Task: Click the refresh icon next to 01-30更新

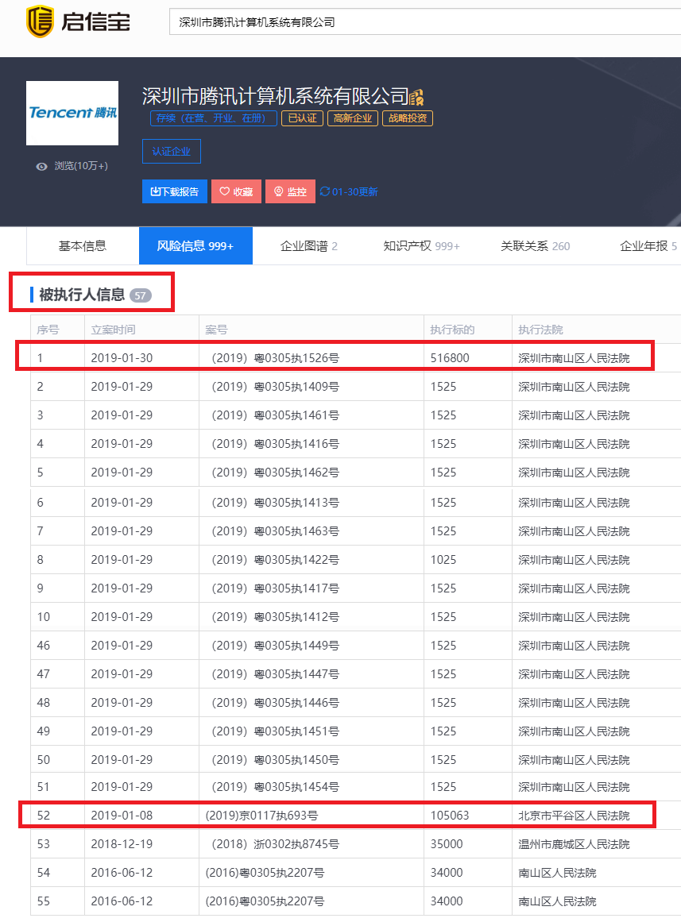Action: (x=325, y=191)
